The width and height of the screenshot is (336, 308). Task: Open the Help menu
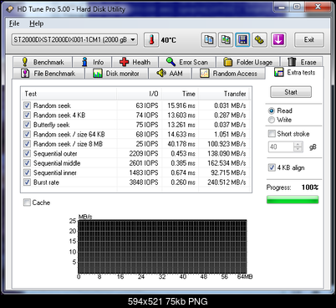coord(37,23)
